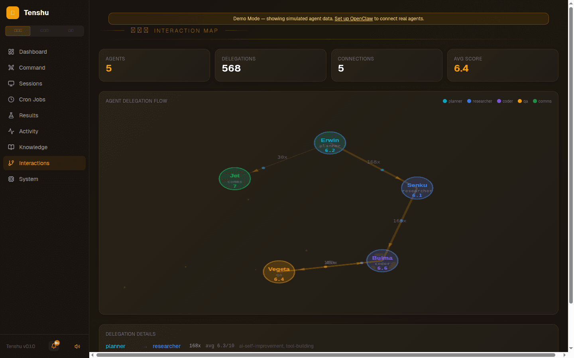Open the notifications bell with 9+ badge
Screen dimensions: 574x358
tap(54, 346)
